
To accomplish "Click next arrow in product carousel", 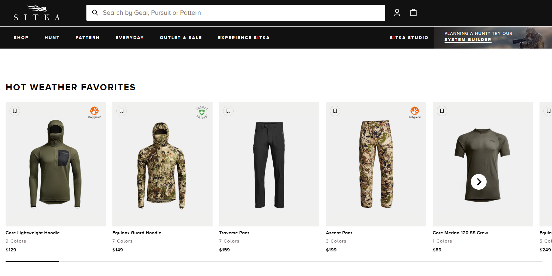I will [x=479, y=182].
